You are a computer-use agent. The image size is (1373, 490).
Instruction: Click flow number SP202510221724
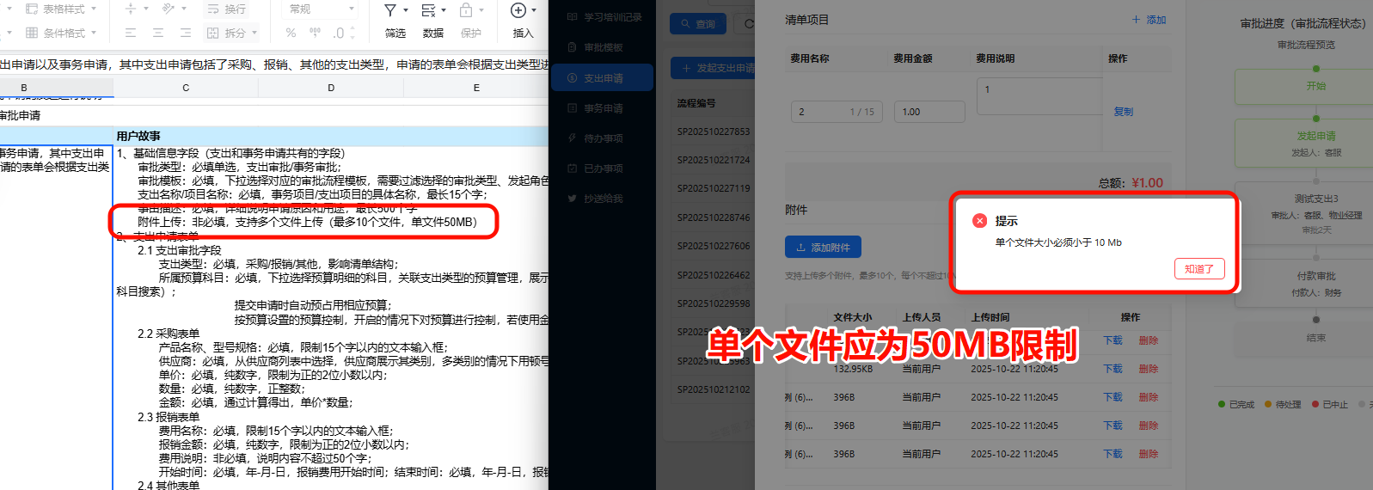[713, 160]
